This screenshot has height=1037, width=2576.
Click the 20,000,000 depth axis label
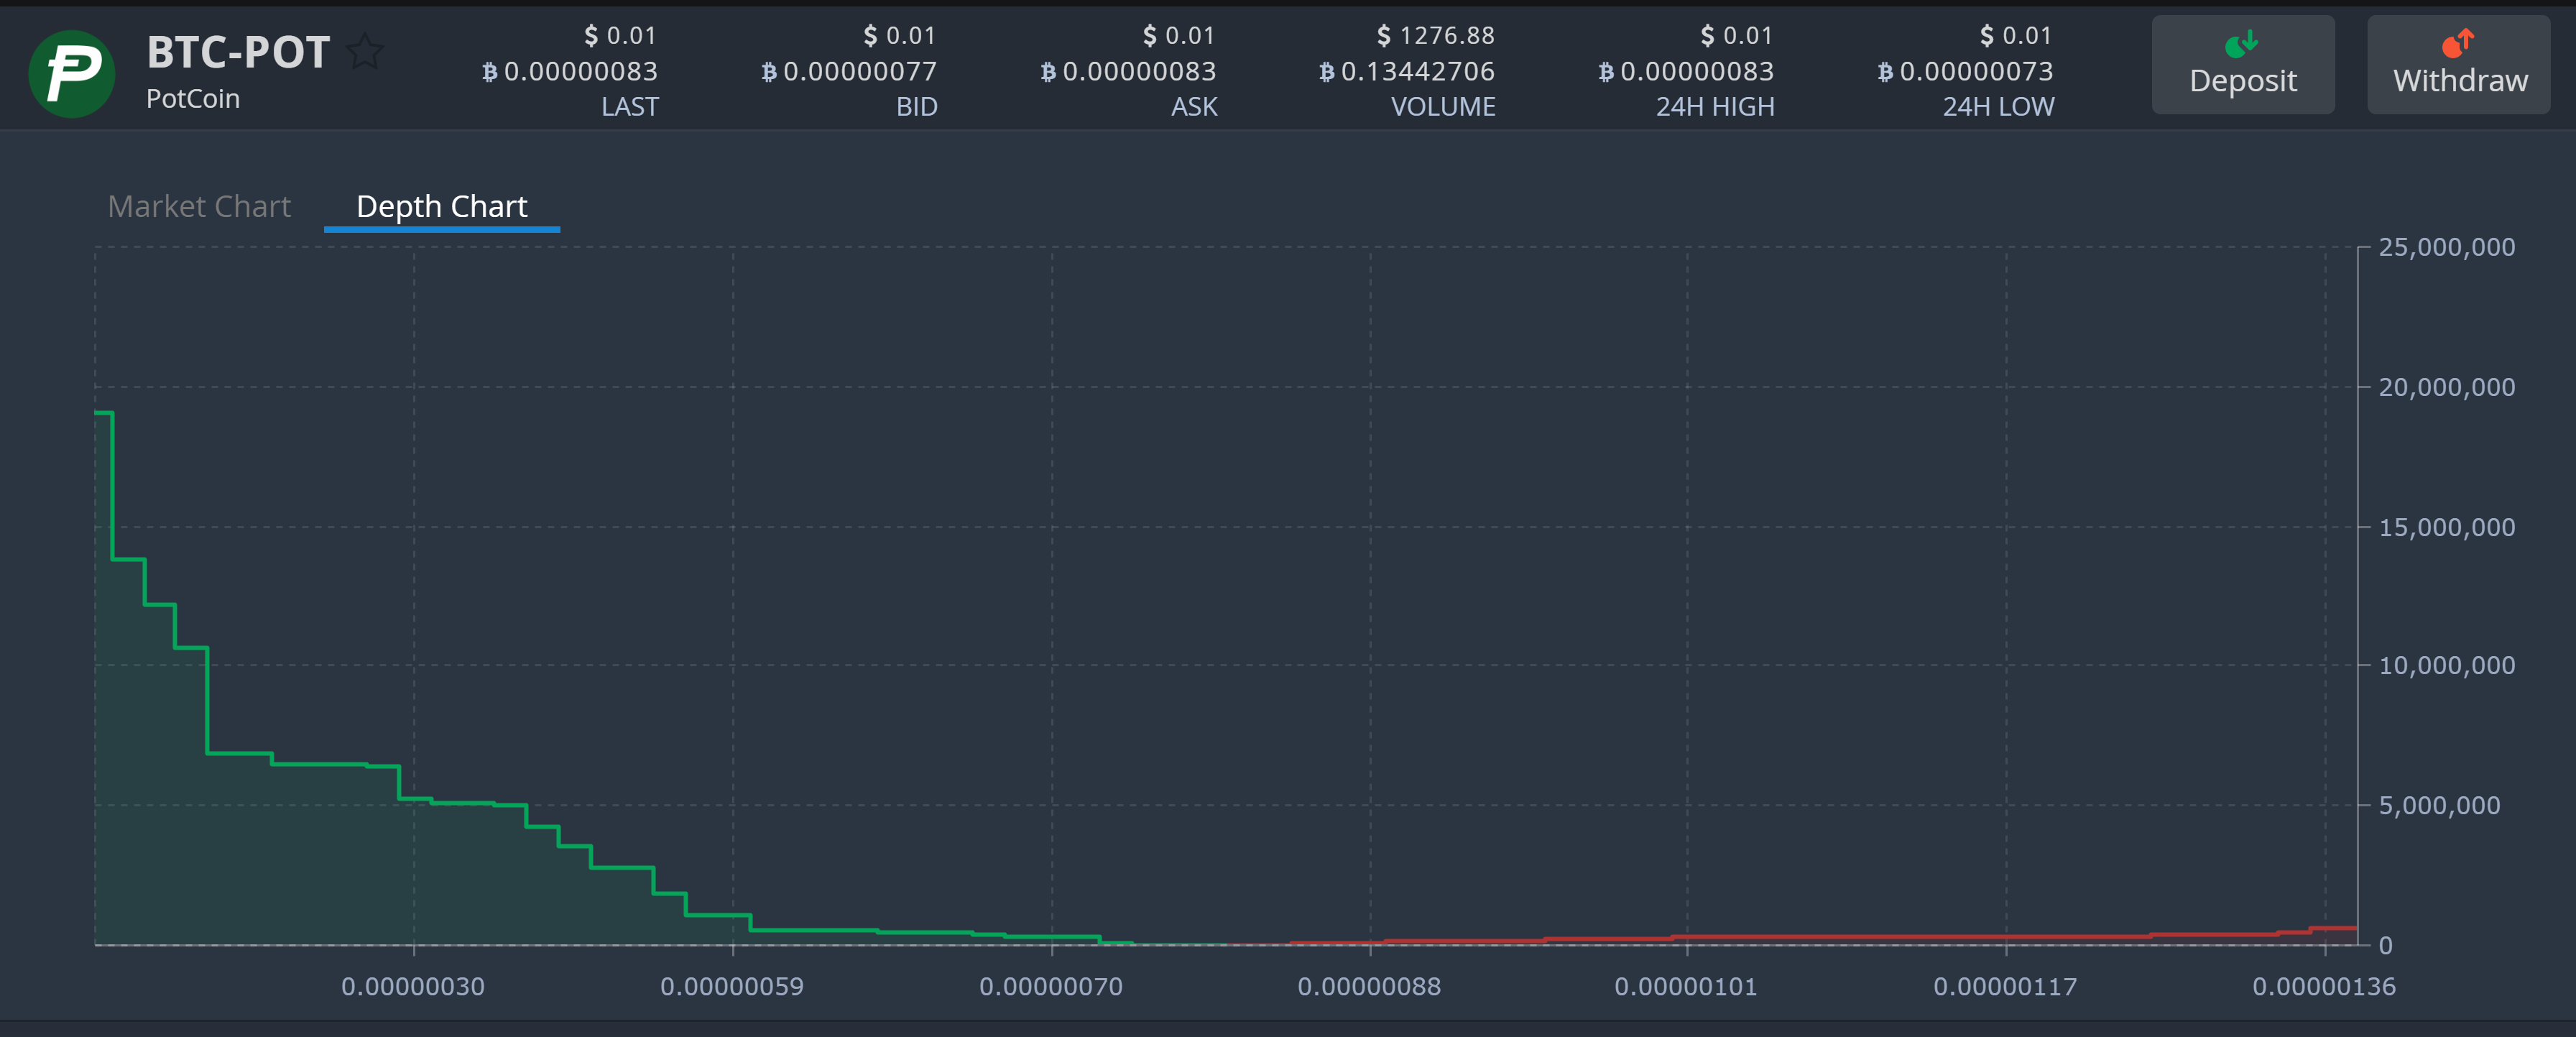pos(2446,387)
